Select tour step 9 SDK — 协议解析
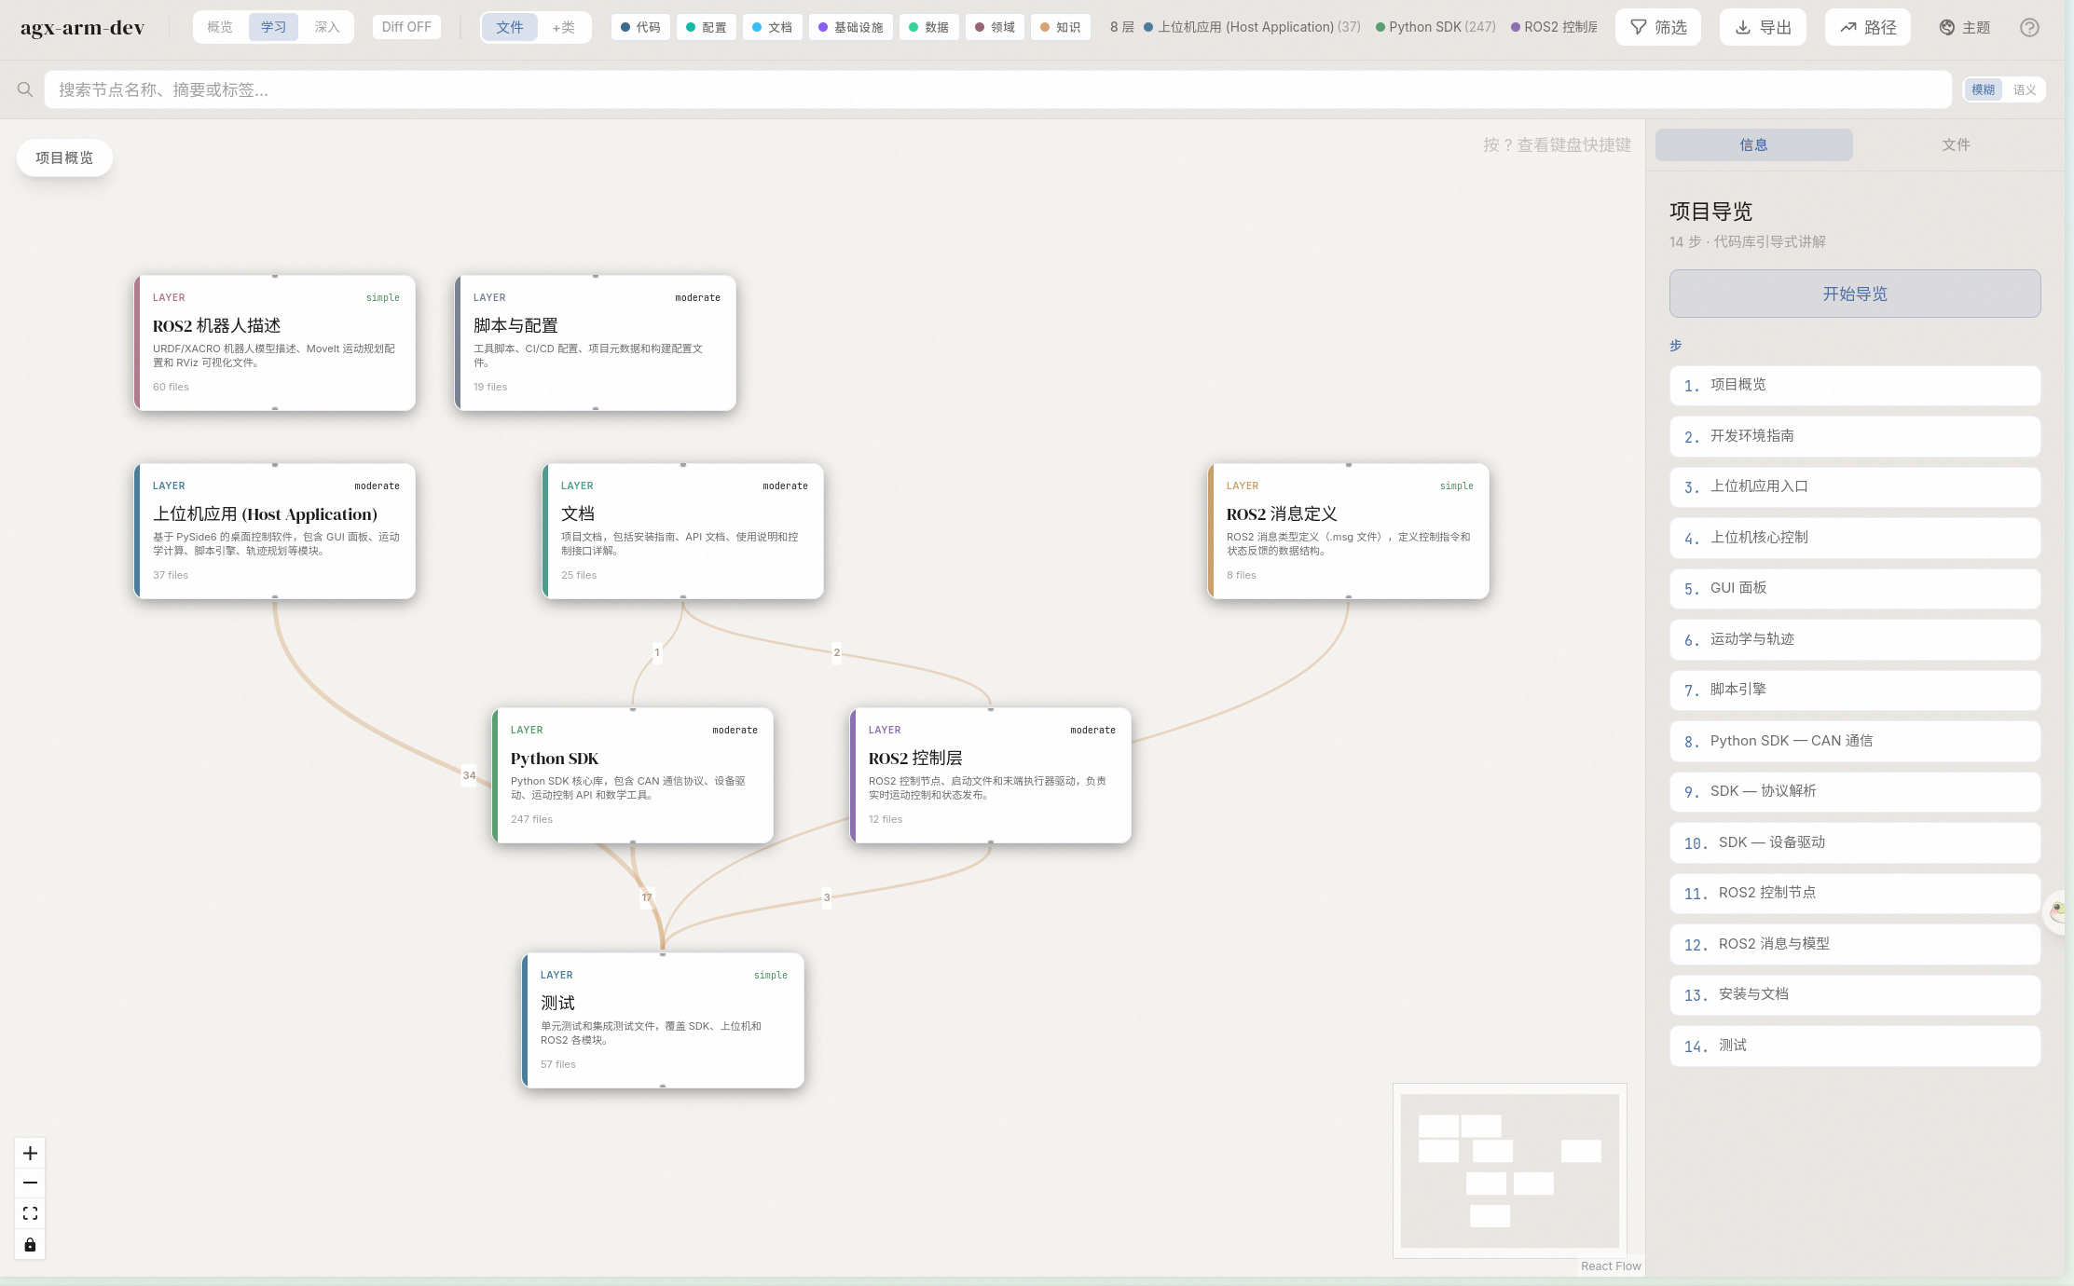The height and width of the screenshot is (1286, 2074). 1854,791
